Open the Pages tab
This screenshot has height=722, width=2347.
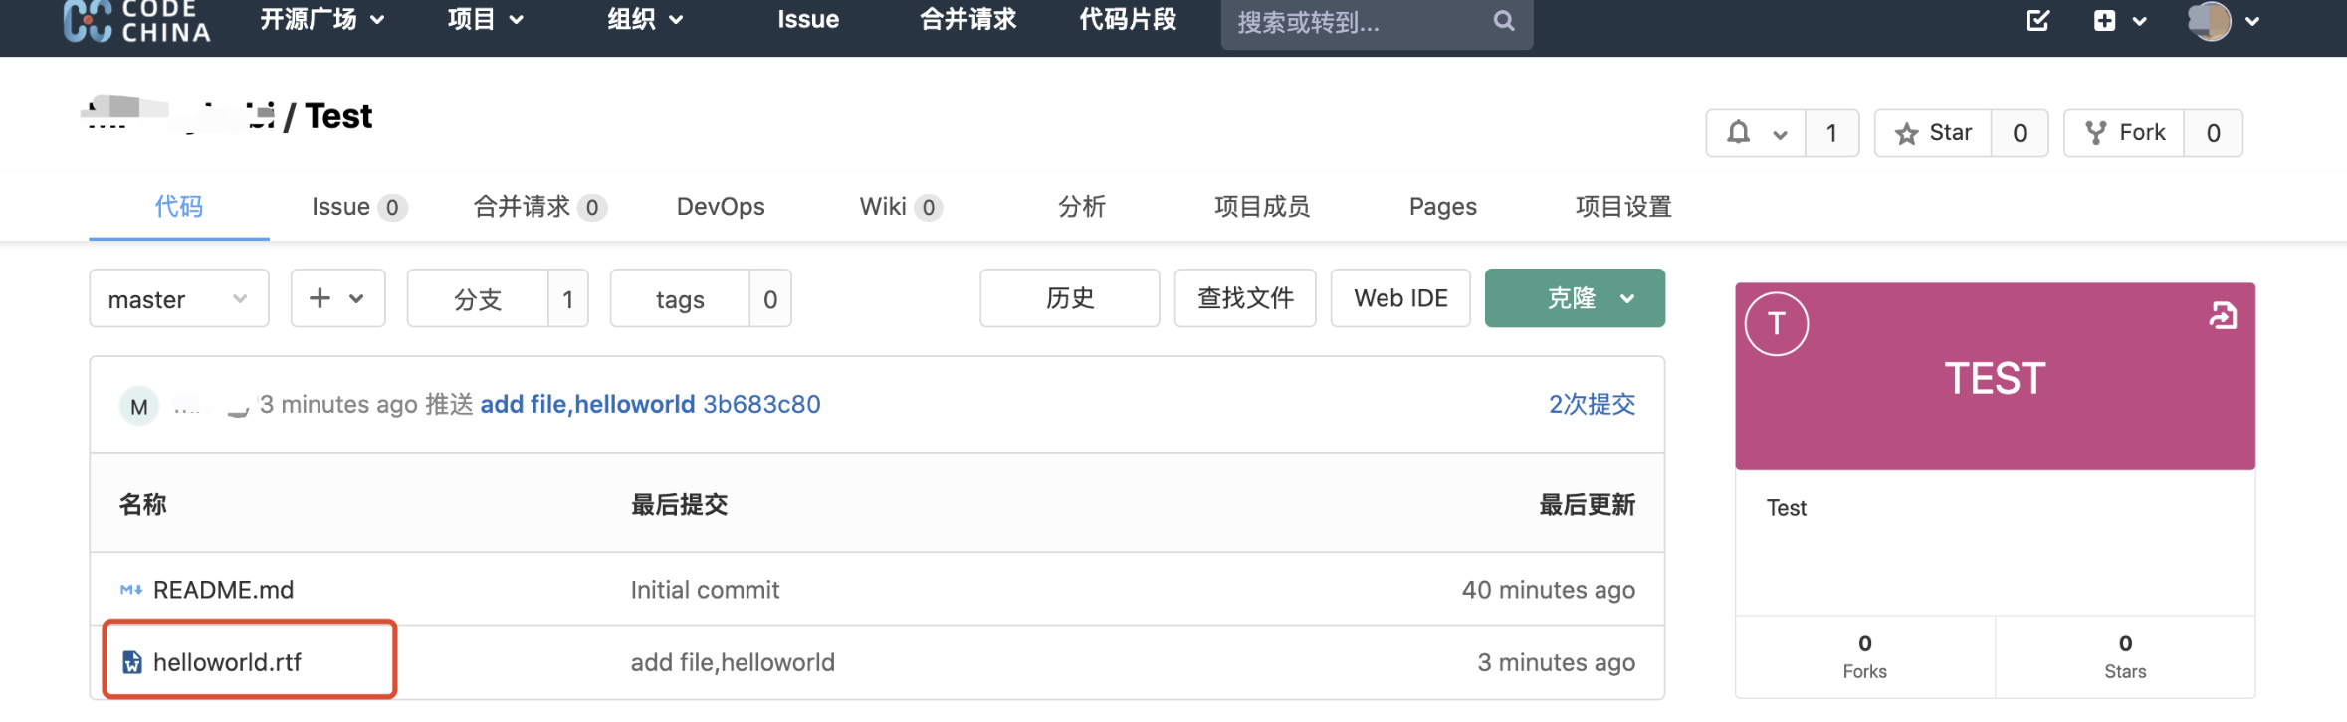[x=1443, y=207]
